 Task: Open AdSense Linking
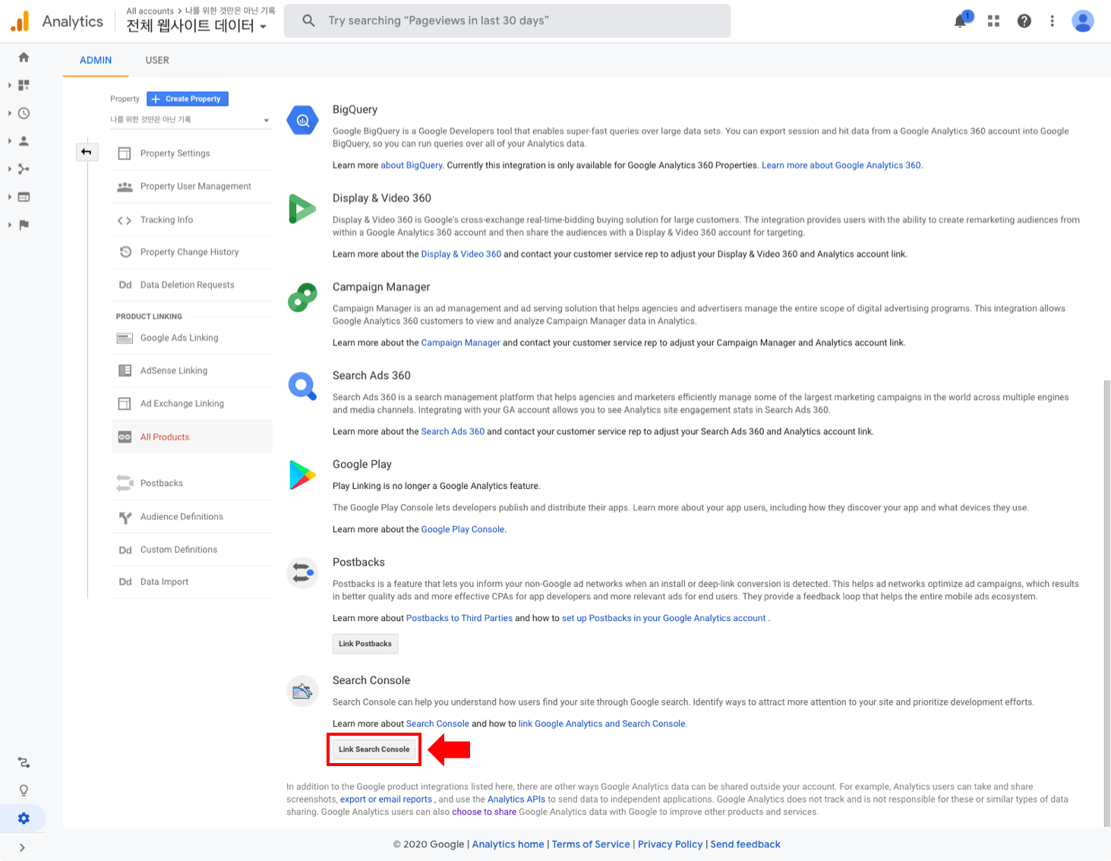(192, 371)
